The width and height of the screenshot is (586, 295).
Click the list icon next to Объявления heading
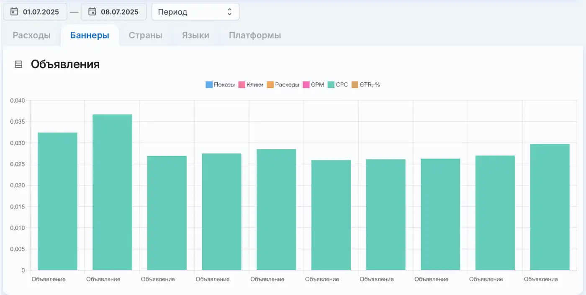18,64
